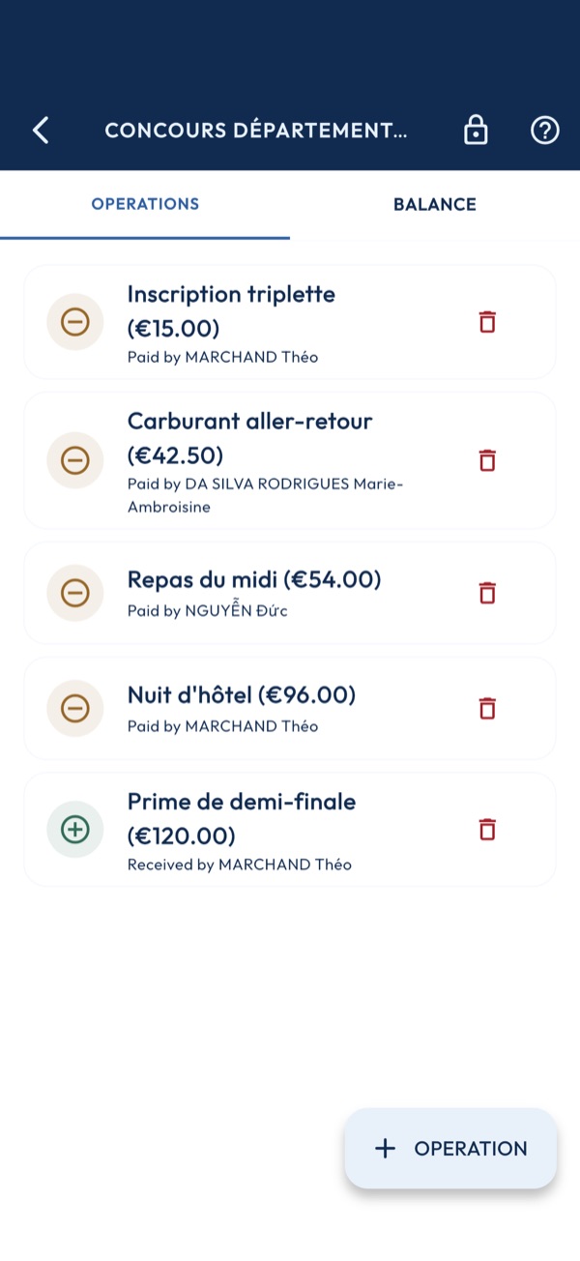Switch to the Balance tab

click(x=435, y=205)
